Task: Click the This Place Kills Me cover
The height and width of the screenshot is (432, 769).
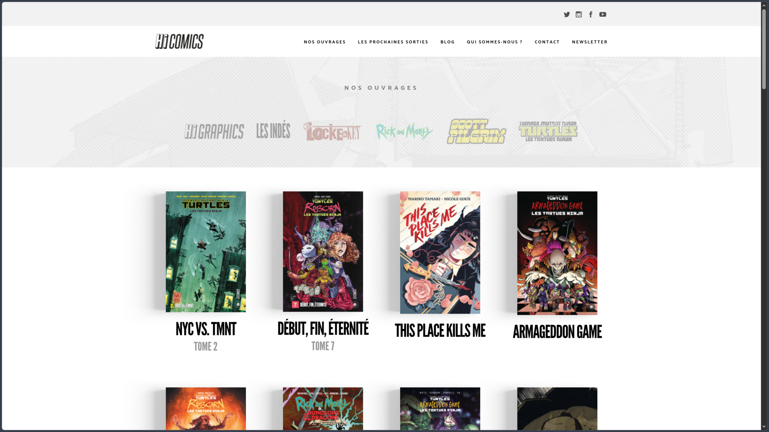Action: tap(440, 252)
